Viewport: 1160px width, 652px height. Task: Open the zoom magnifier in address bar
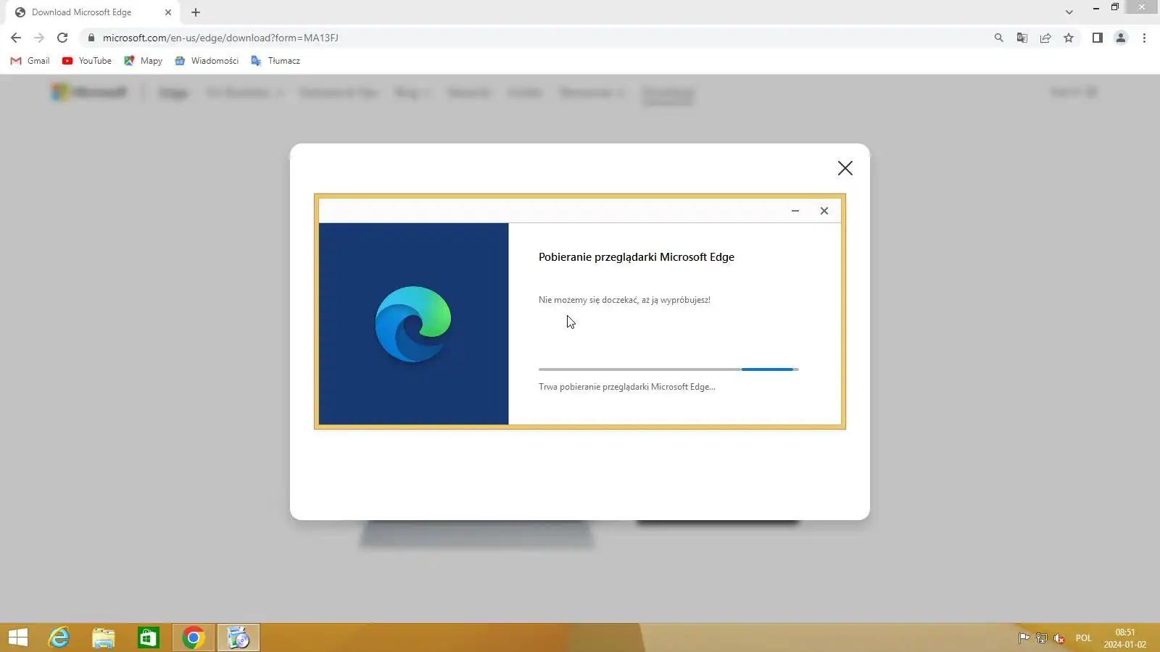click(999, 38)
